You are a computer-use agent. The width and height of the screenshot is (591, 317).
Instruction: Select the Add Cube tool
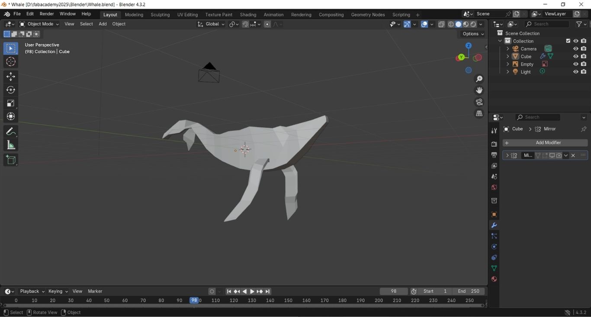pos(11,160)
